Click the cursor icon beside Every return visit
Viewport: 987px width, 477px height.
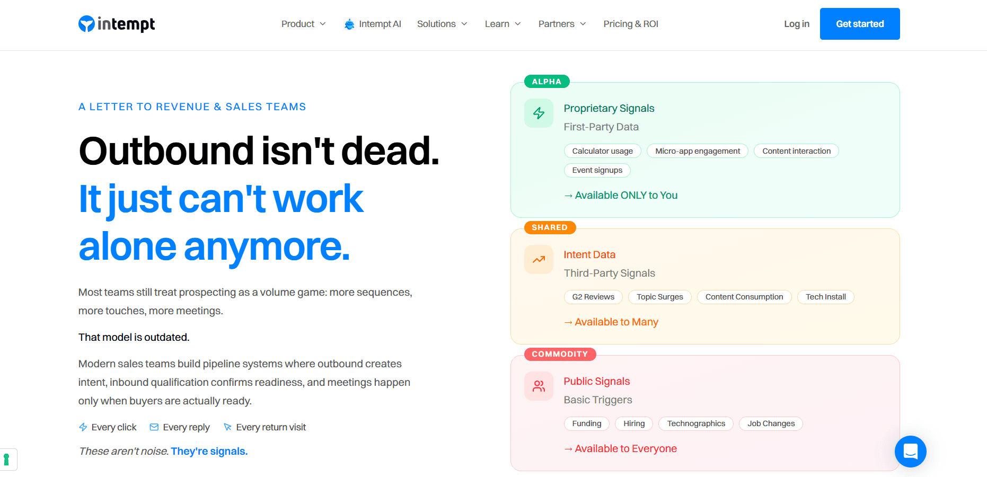(227, 427)
